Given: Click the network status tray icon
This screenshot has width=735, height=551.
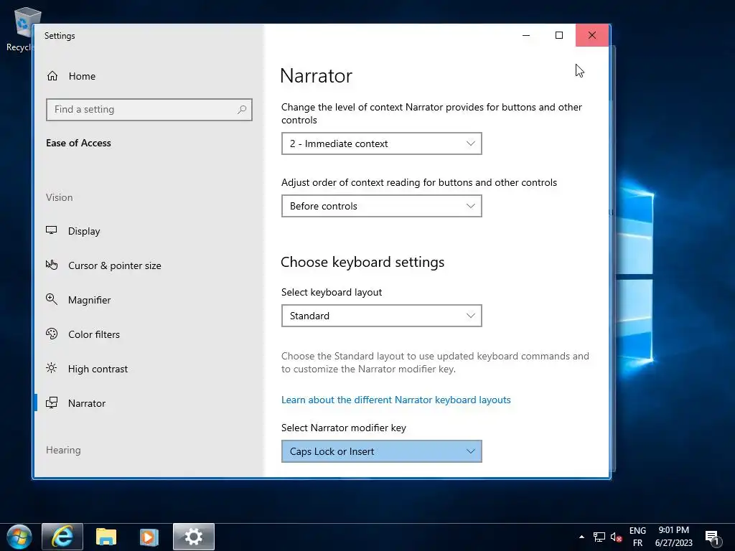Looking at the screenshot, I should pos(599,537).
